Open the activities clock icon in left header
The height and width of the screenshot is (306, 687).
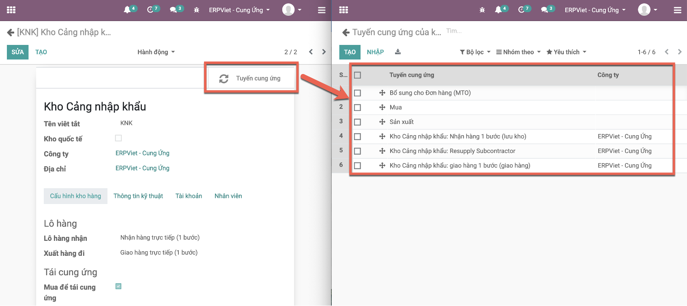(x=150, y=10)
